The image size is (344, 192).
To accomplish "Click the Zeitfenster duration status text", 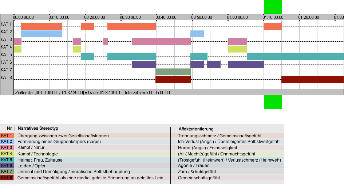I will [68, 93].
